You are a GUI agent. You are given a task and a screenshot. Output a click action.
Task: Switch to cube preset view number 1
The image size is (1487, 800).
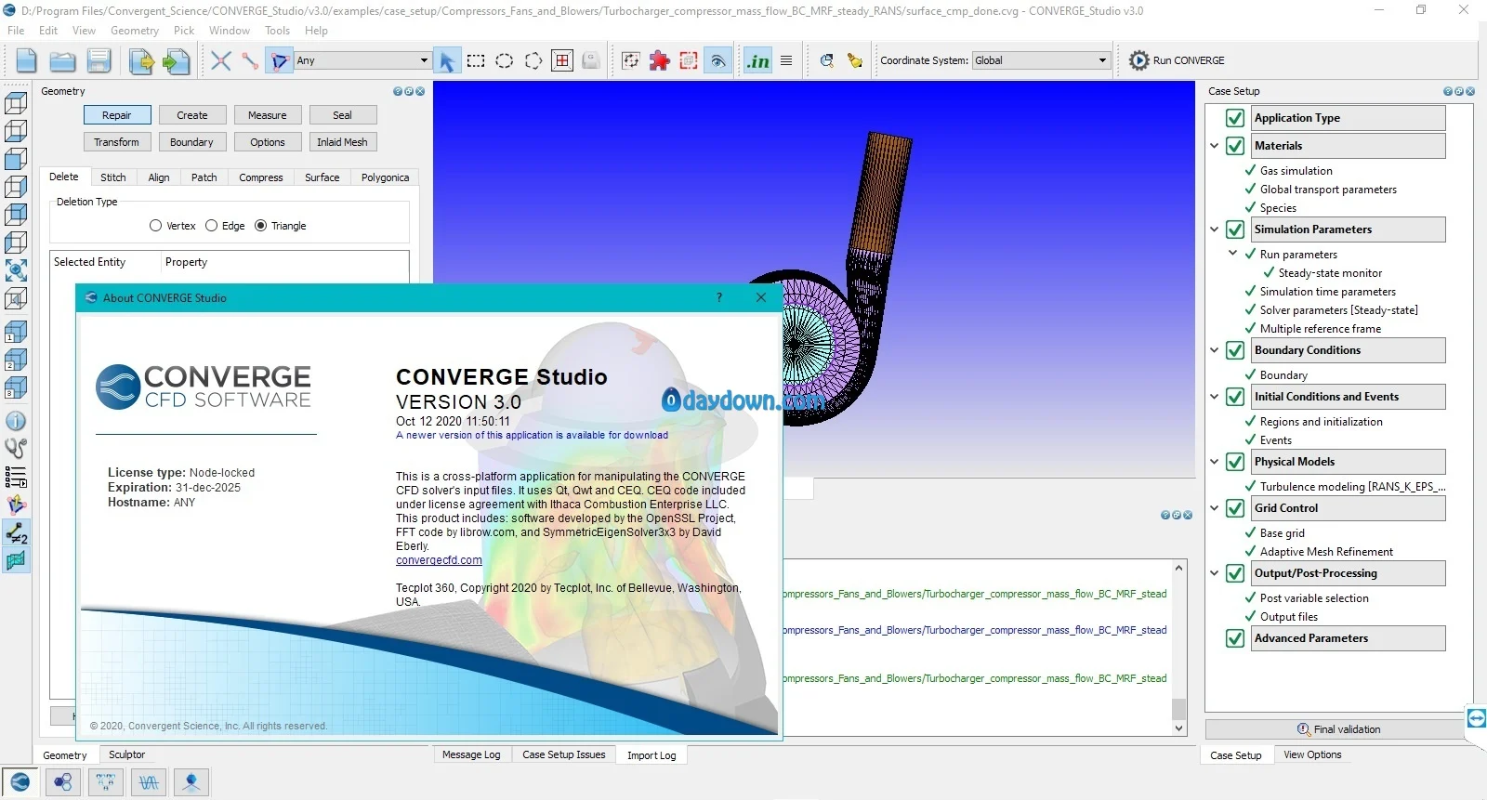[x=16, y=332]
